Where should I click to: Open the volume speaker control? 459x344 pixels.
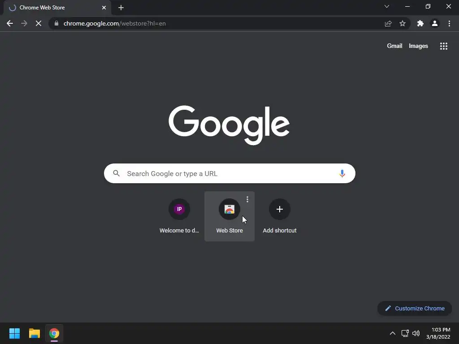416,333
